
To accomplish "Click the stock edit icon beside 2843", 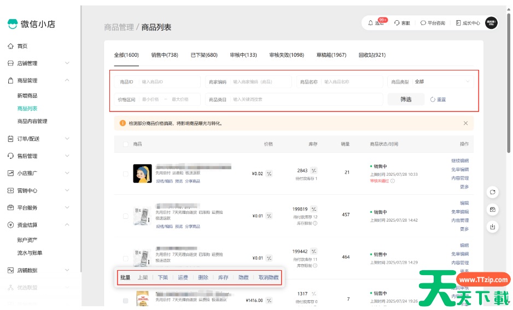I will coord(314,171).
